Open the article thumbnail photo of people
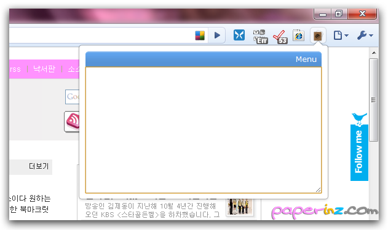The image size is (388, 230). click(240, 207)
